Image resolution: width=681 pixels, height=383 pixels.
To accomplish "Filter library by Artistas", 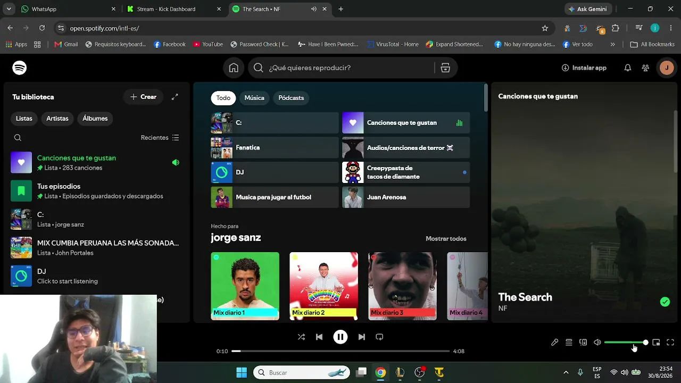I will (57, 119).
